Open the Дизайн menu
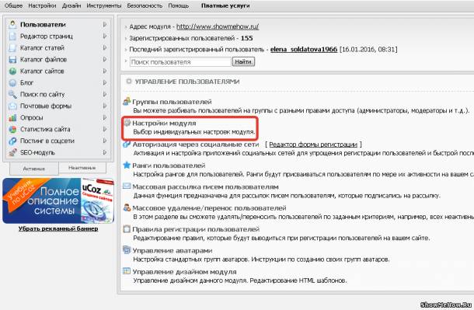474x310 pixels. click(x=71, y=5)
